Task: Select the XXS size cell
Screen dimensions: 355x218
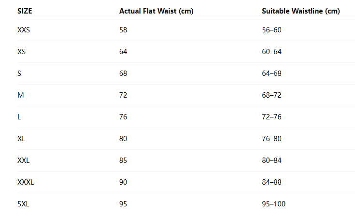Action: click(24, 30)
